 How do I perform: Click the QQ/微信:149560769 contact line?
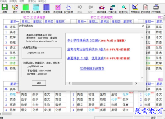pos(37,74)
